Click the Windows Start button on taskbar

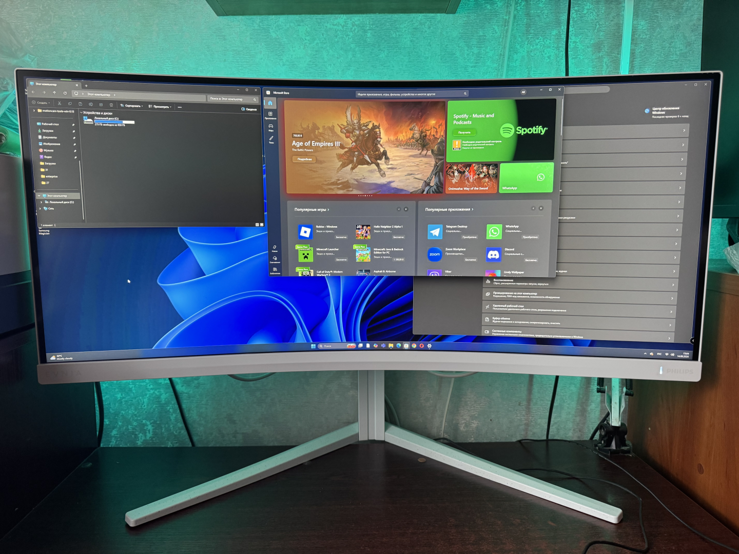click(x=313, y=346)
